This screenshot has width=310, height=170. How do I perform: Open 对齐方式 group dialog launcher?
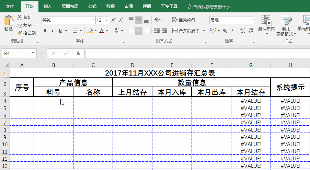click(x=205, y=42)
